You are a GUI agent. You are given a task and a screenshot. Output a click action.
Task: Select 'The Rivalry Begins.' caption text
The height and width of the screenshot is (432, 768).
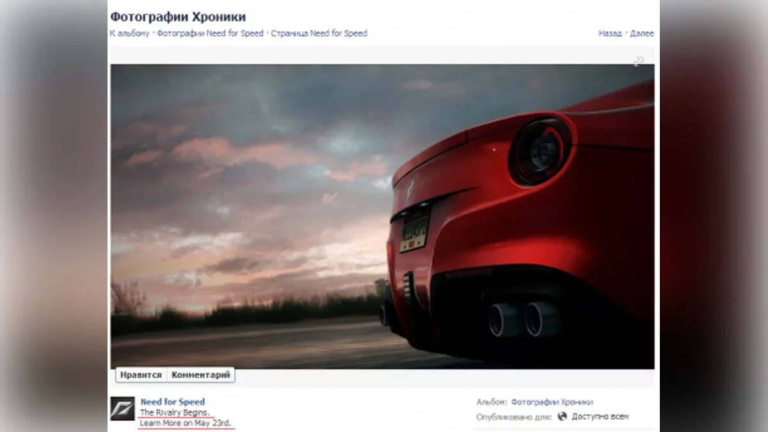[x=174, y=413]
